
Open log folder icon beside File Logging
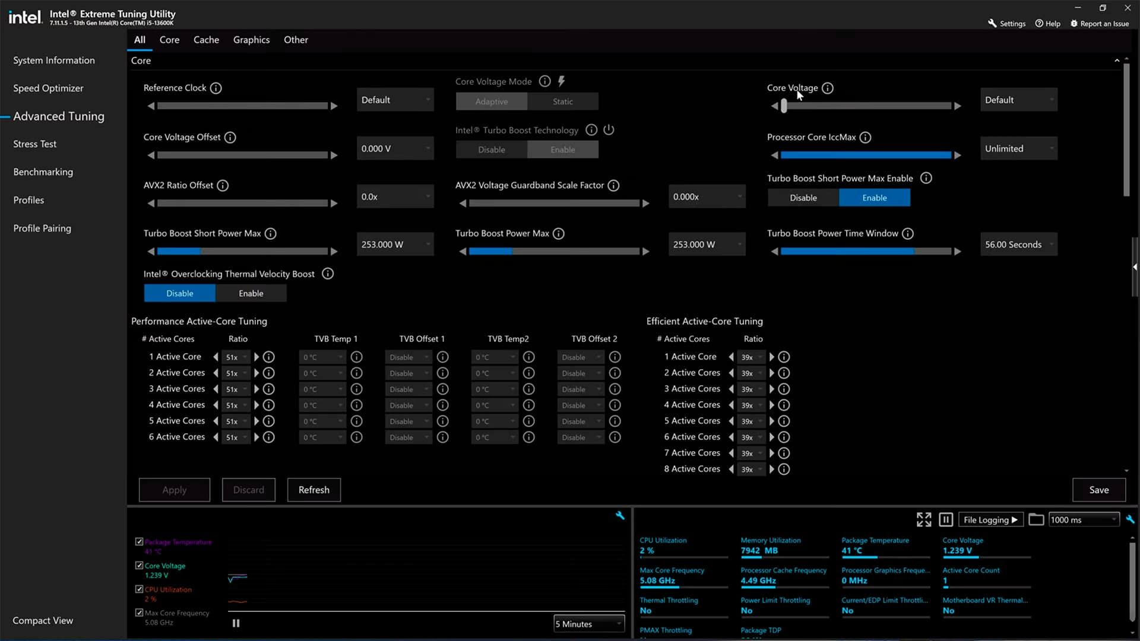[1036, 520]
